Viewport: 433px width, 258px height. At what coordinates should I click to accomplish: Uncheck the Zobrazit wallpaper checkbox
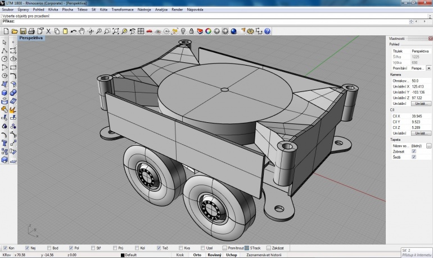click(414, 151)
